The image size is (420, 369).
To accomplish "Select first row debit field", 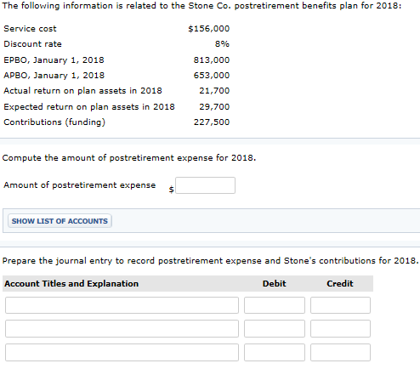I will (275, 305).
